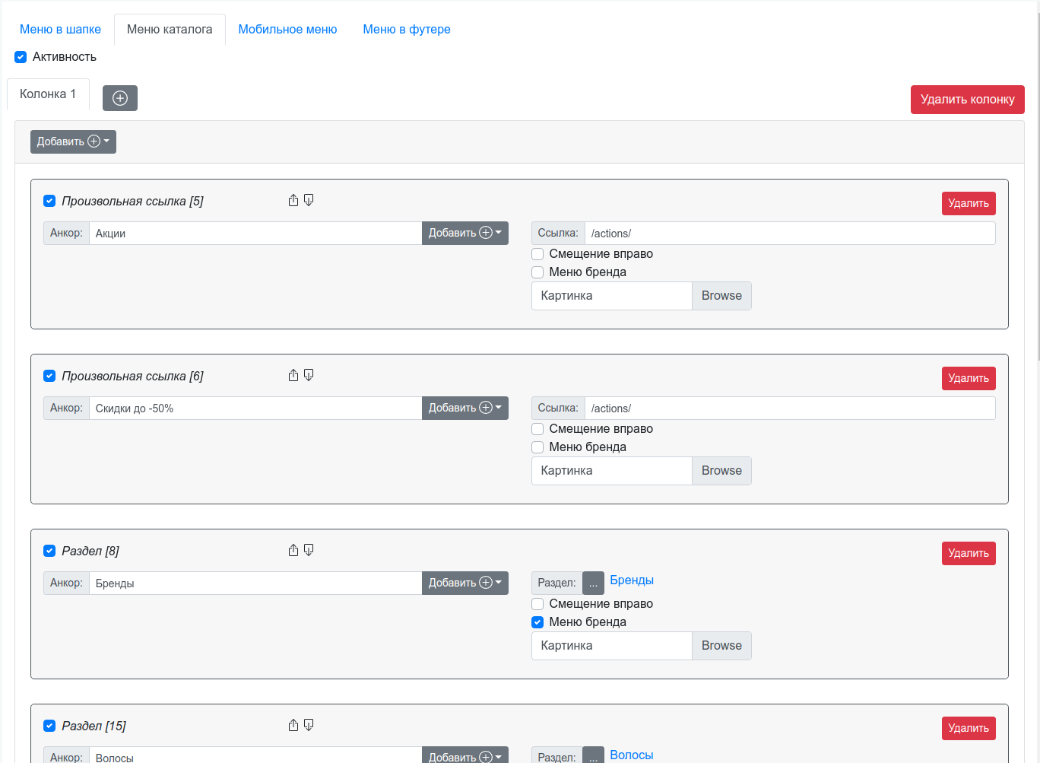Viewport: 1040px width, 763px height.
Task: Move Раздел [15] item up
Action: pyautogui.click(x=293, y=726)
